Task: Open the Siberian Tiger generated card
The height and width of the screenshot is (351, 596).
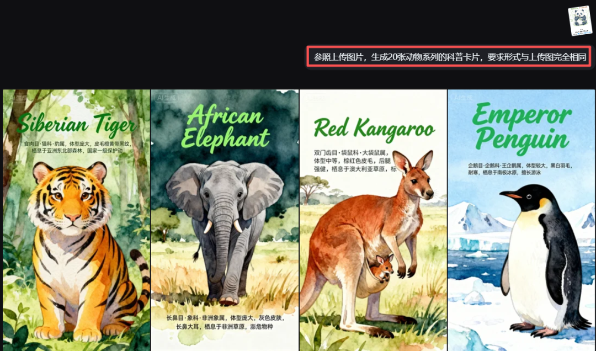Action: coord(76,220)
